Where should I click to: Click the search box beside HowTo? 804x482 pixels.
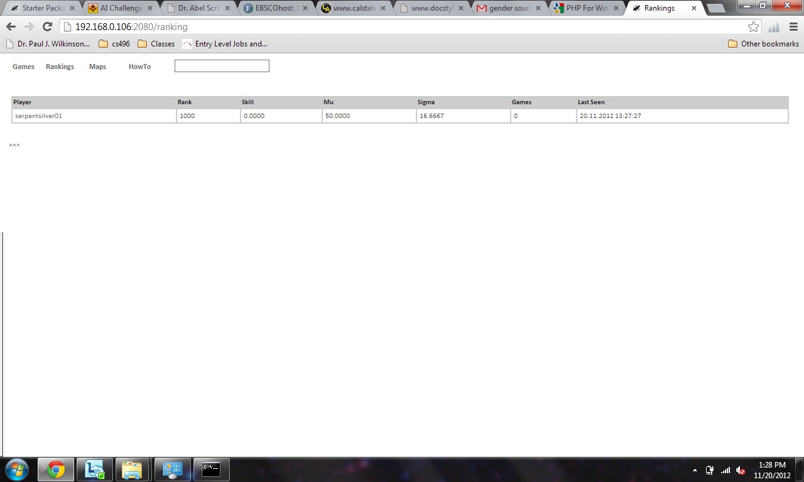222,66
